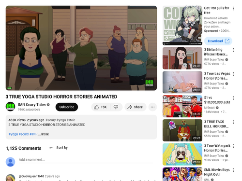Open options menu for $1 vs $10,000,000 Job video
This screenshot has width=242, height=181.
tap(234, 98)
